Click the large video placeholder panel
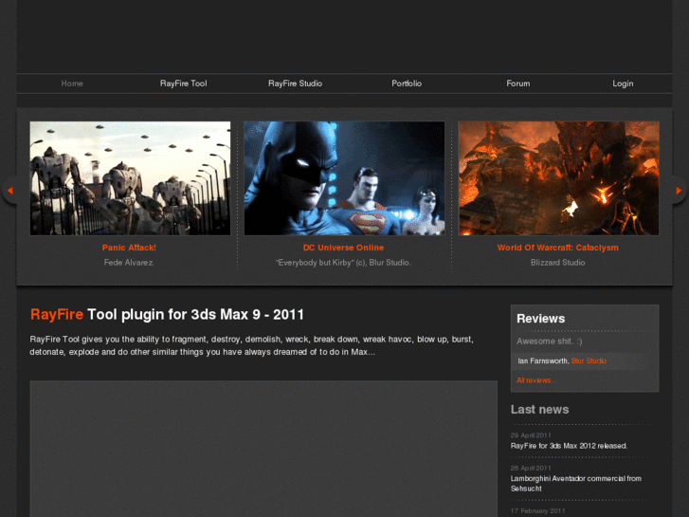Image resolution: width=689 pixels, height=517 pixels. coord(263,449)
